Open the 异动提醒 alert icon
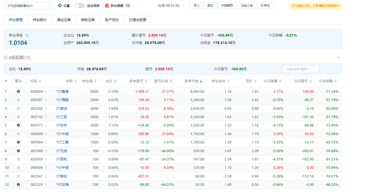 pyautogui.click(x=107, y=6)
